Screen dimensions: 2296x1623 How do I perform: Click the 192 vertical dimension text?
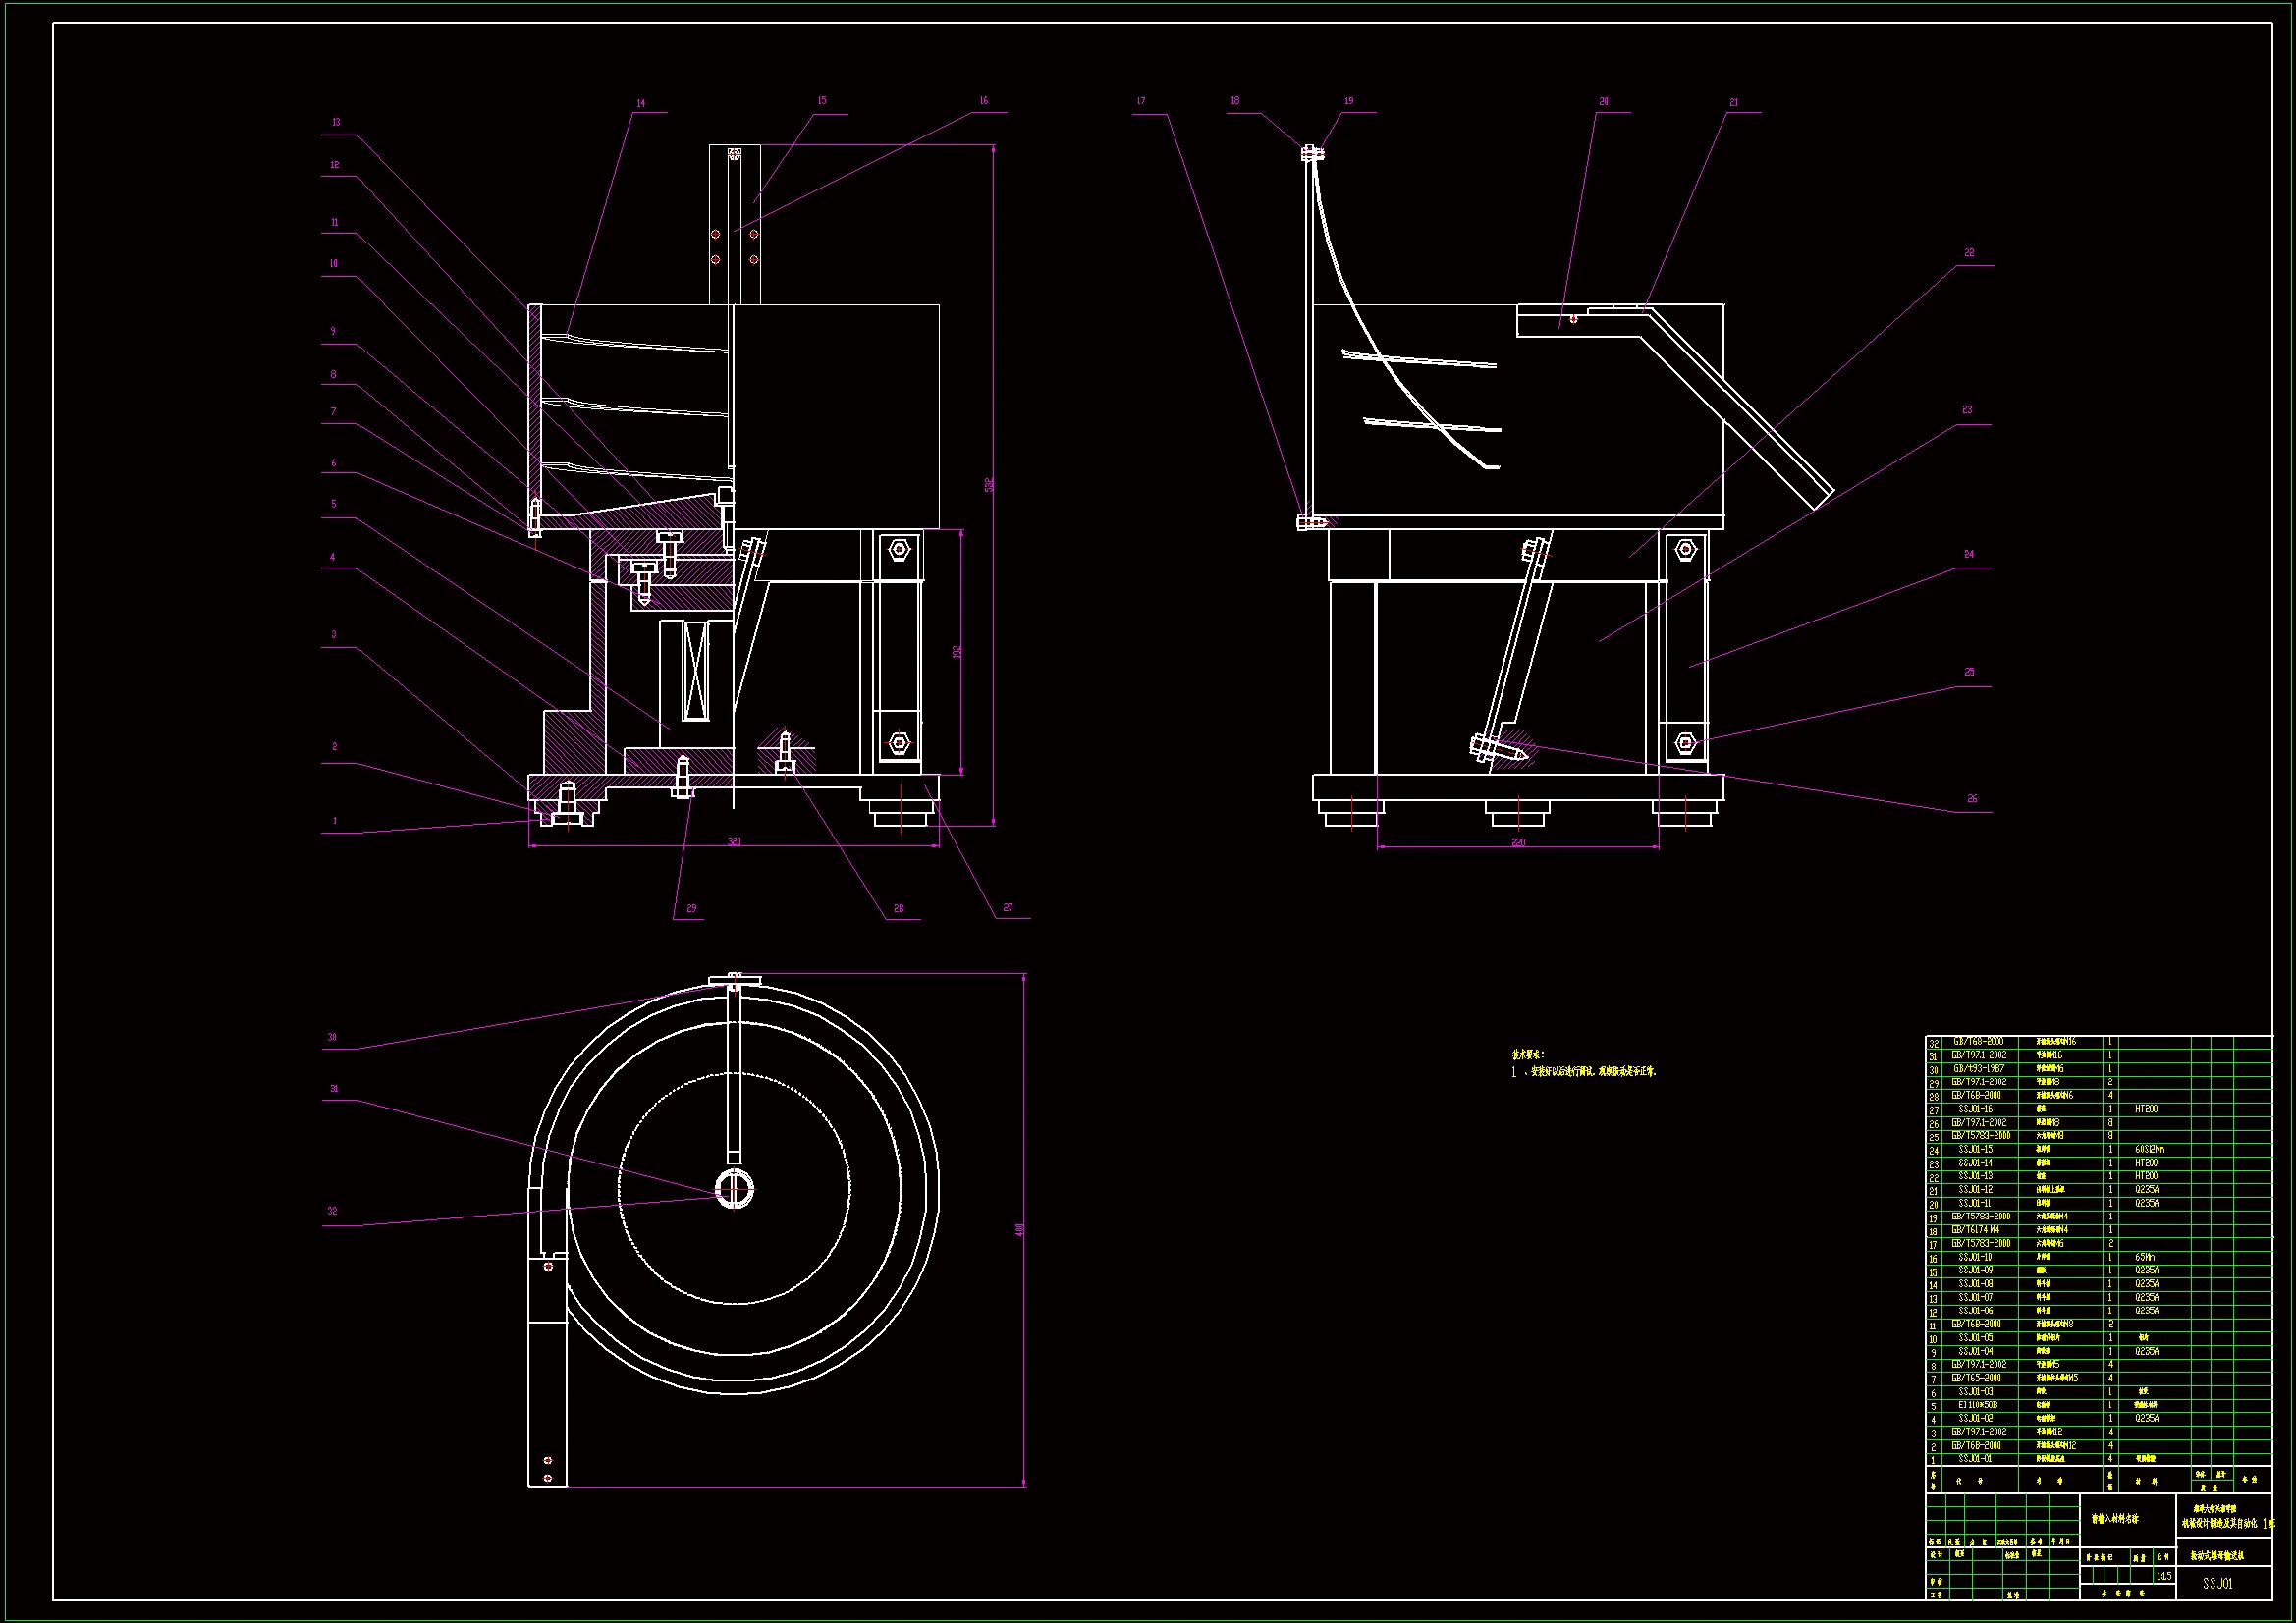pyautogui.click(x=957, y=652)
